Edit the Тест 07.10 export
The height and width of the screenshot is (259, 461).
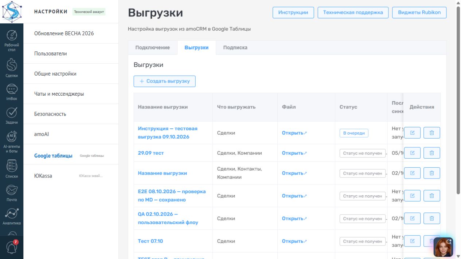(x=413, y=241)
